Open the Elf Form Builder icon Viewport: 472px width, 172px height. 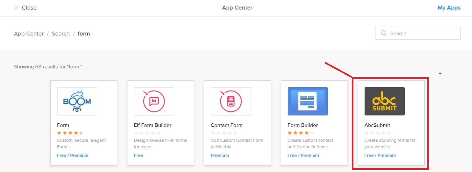tap(154, 101)
